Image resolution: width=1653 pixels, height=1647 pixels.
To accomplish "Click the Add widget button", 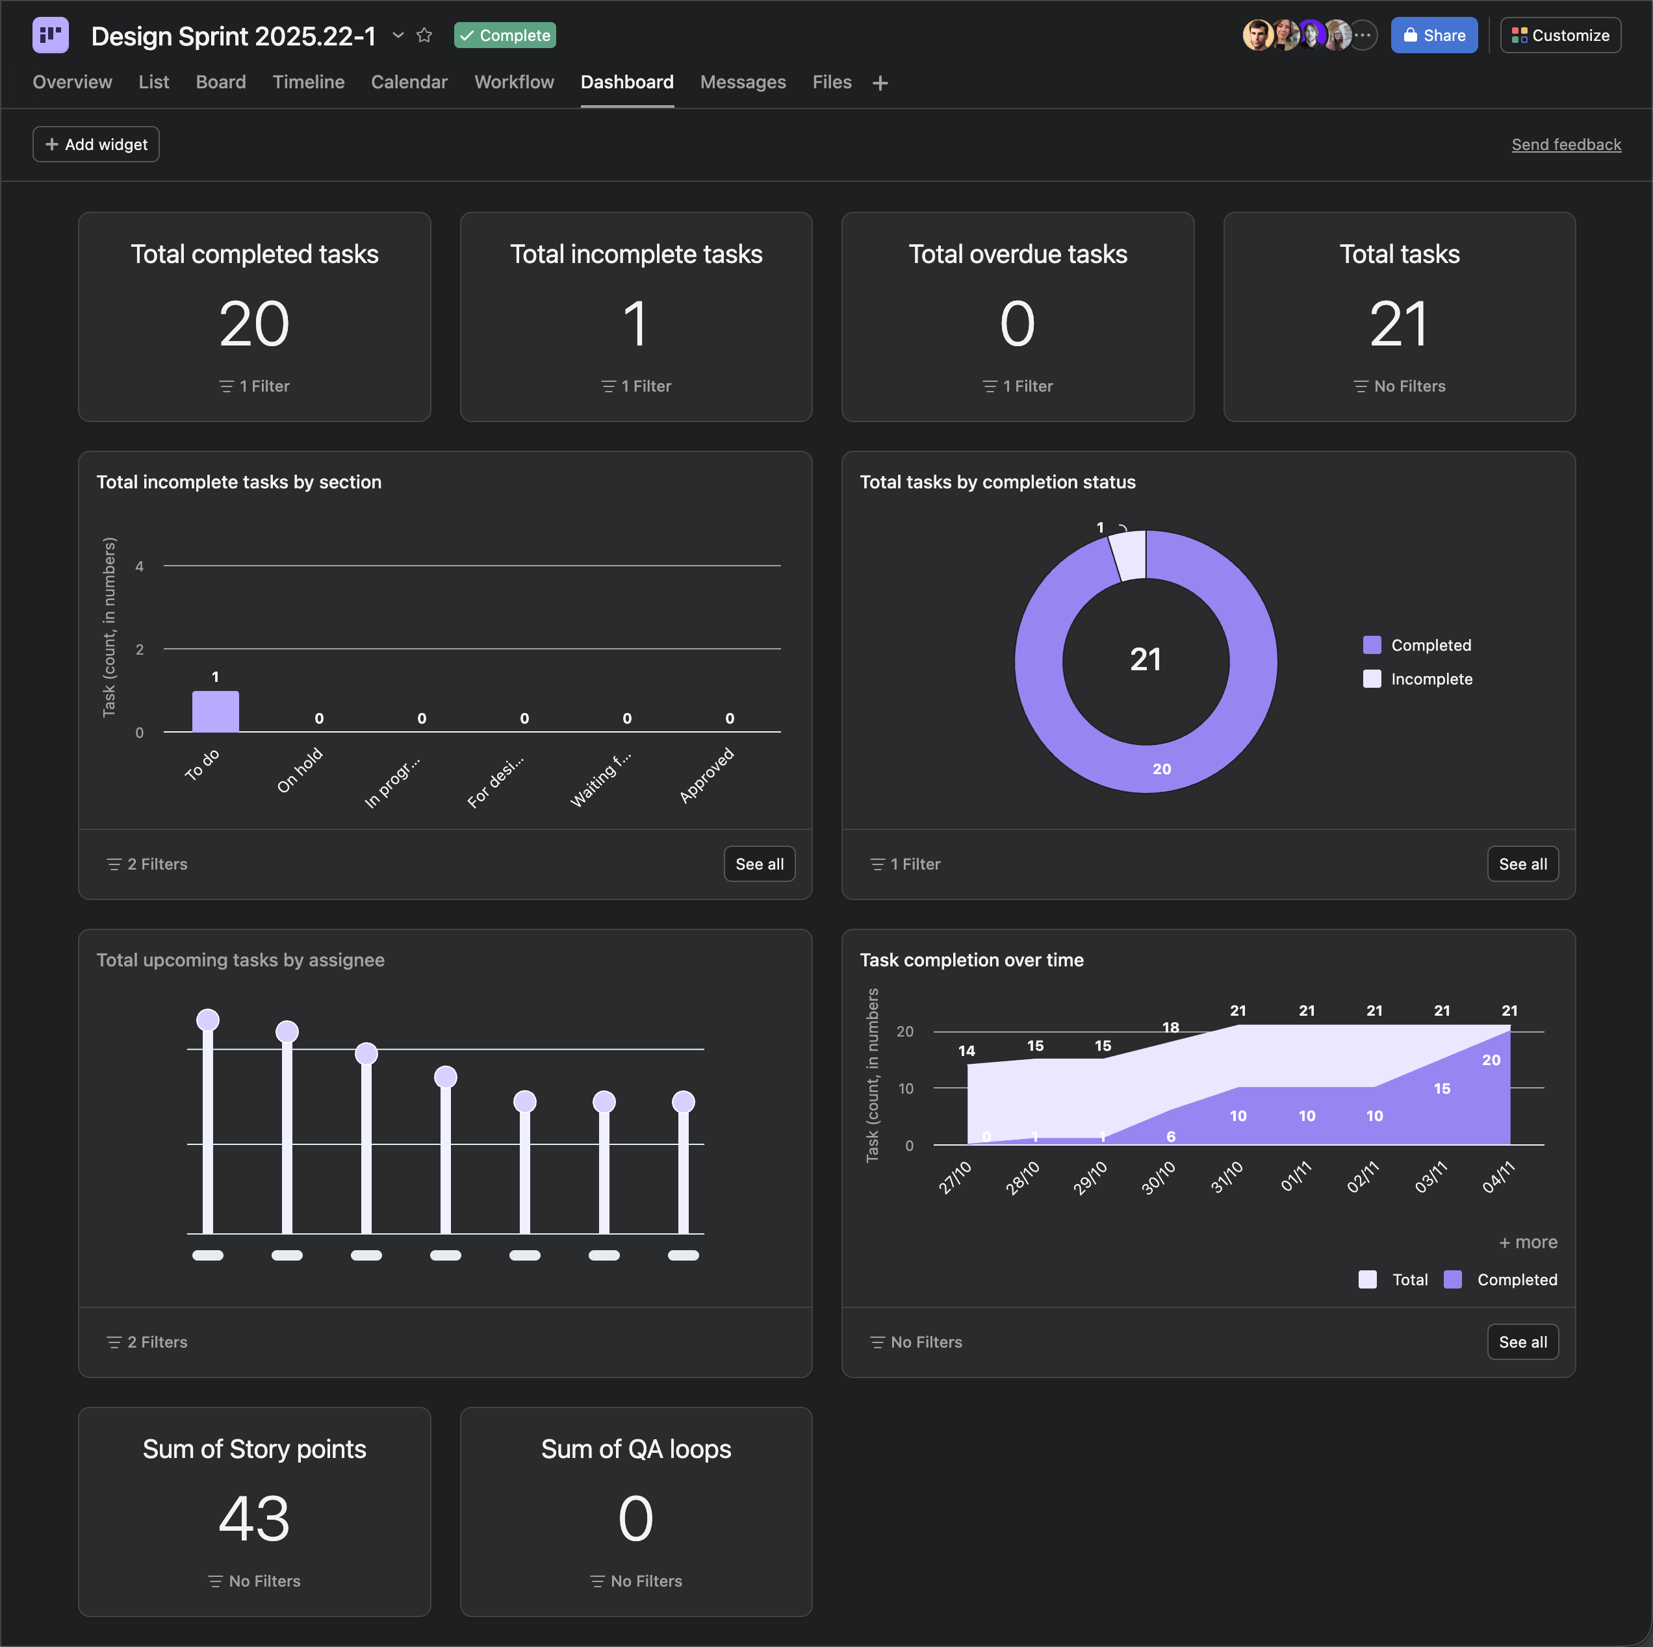I will click(x=96, y=145).
